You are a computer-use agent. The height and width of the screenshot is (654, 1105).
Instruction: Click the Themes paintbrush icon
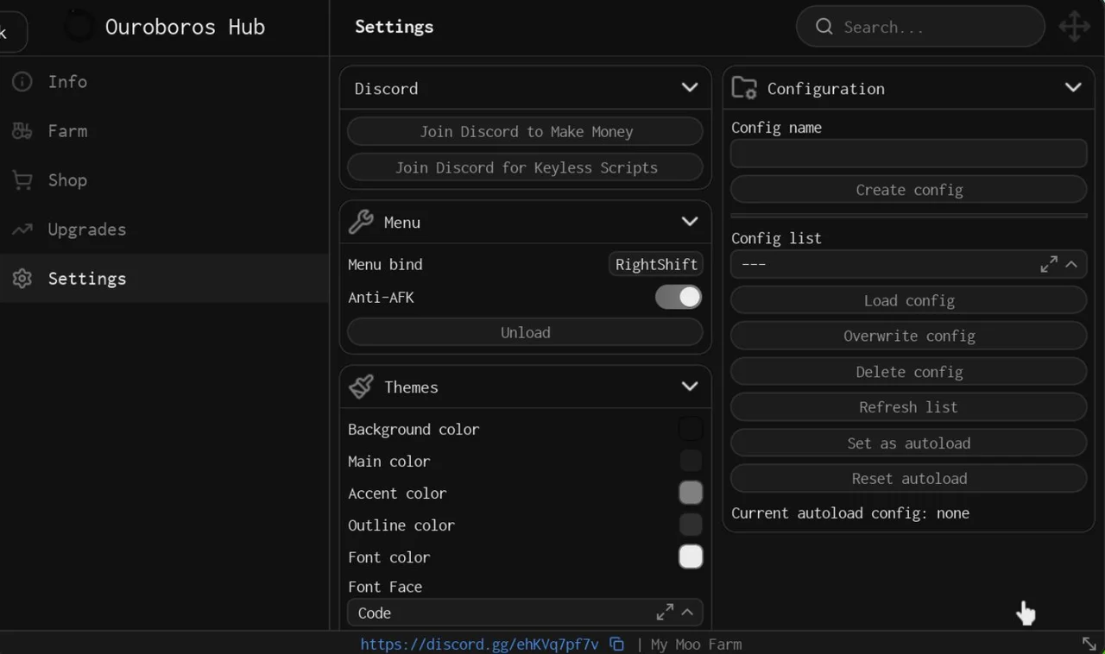[x=361, y=387]
